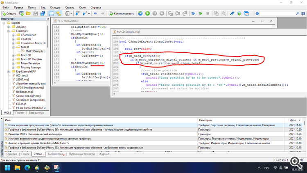The width and height of the screenshot is (307, 173).
Task: Save file using the floppy disk icon
Action: pyautogui.click(x=36, y=14)
